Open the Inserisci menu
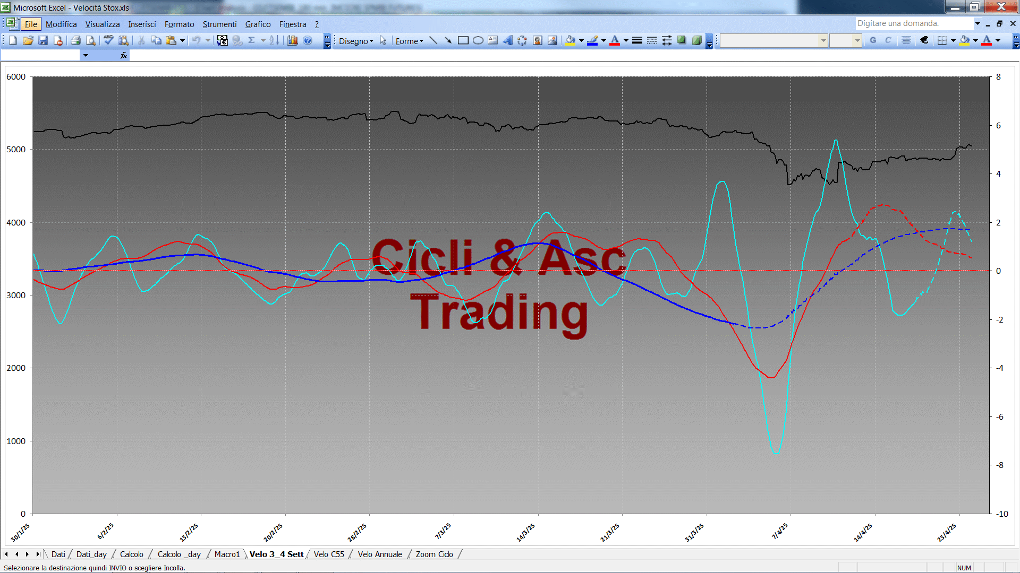 coord(142,24)
